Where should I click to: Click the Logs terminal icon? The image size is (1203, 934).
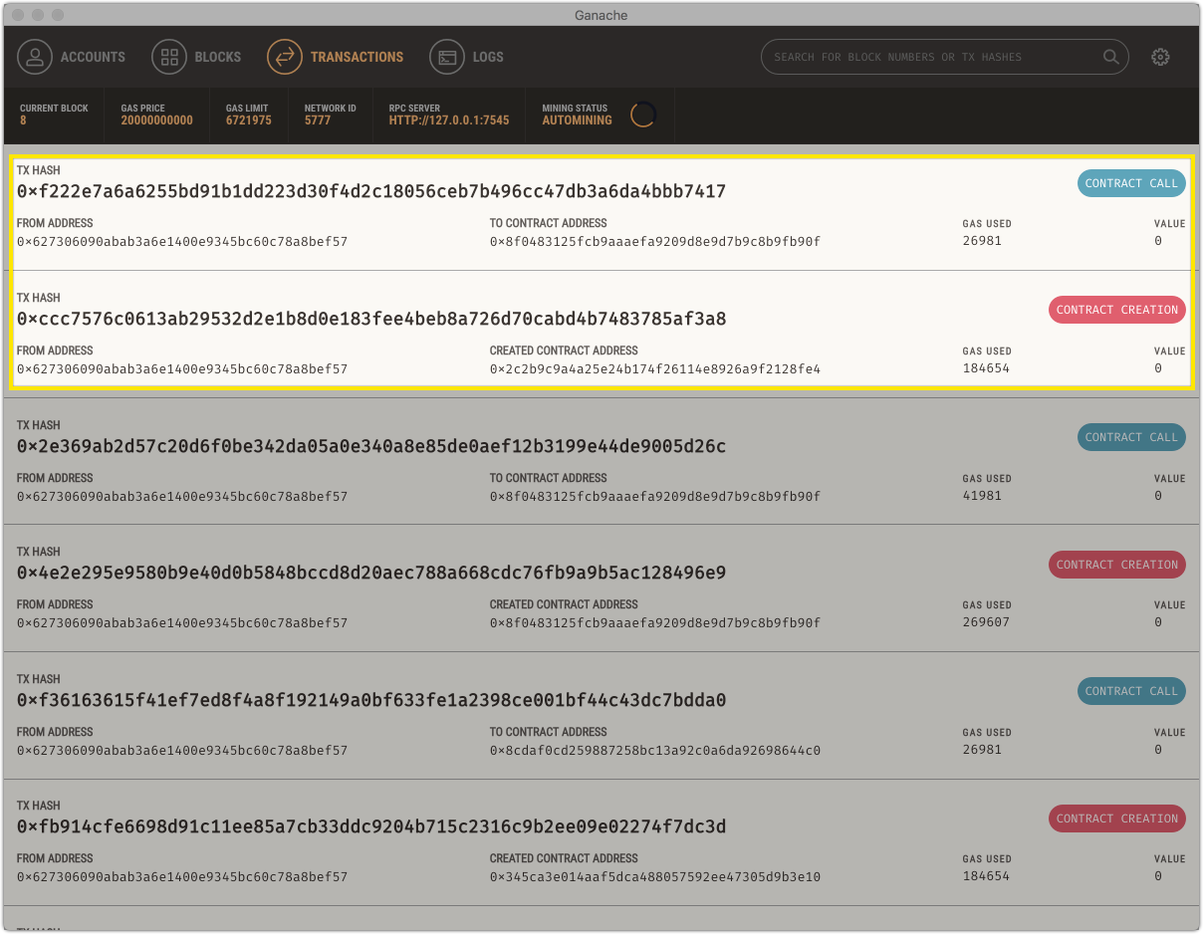pos(447,57)
